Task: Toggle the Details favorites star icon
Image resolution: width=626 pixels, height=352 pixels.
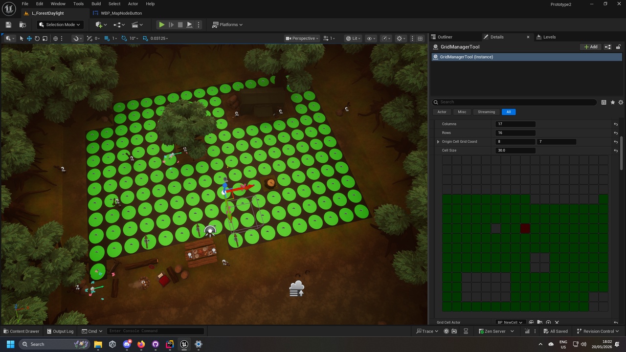Action: pyautogui.click(x=612, y=102)
